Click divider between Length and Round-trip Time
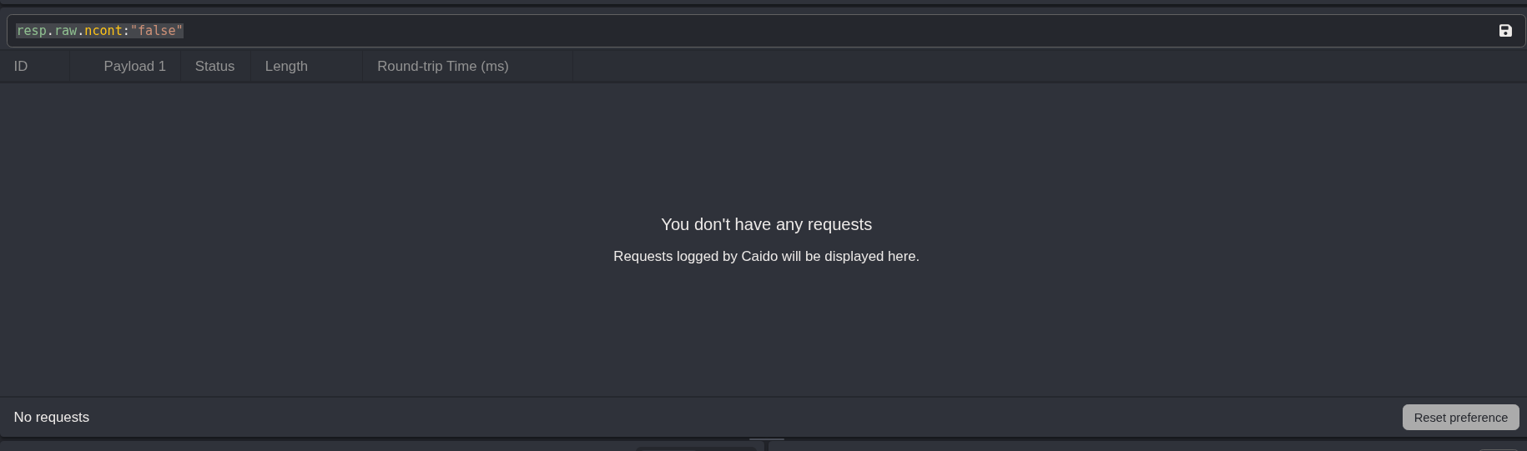The image size is (1527, 451). (x=362, y=67)
